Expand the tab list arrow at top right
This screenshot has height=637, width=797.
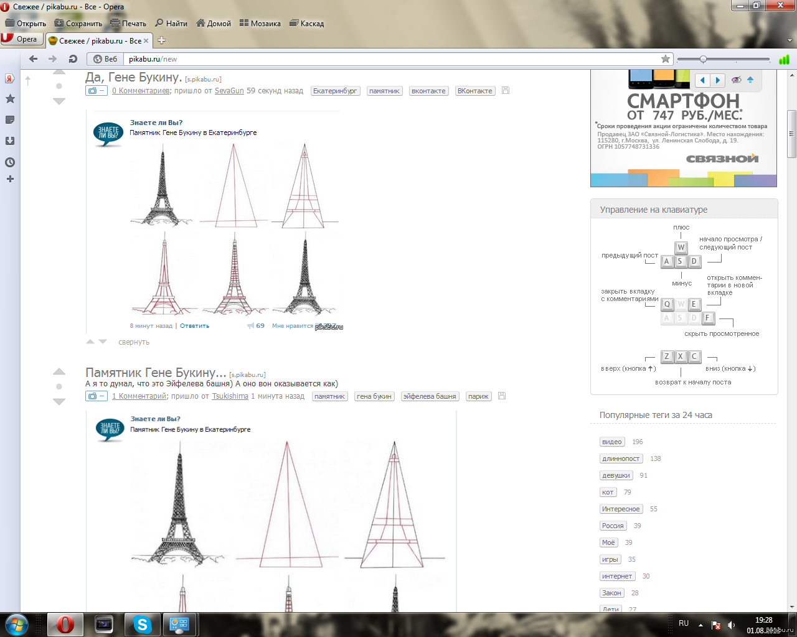(790, 40)
